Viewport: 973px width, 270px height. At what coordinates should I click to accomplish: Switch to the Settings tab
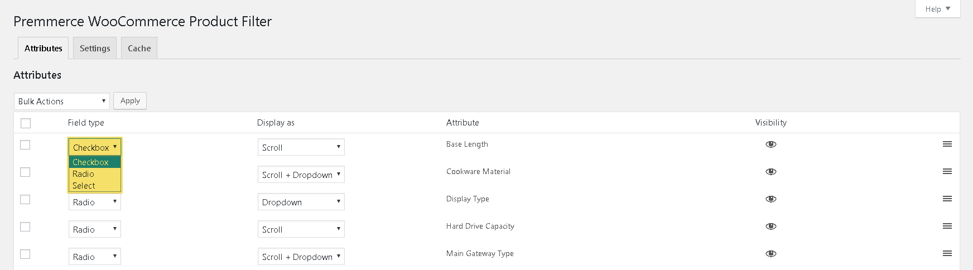95,49
